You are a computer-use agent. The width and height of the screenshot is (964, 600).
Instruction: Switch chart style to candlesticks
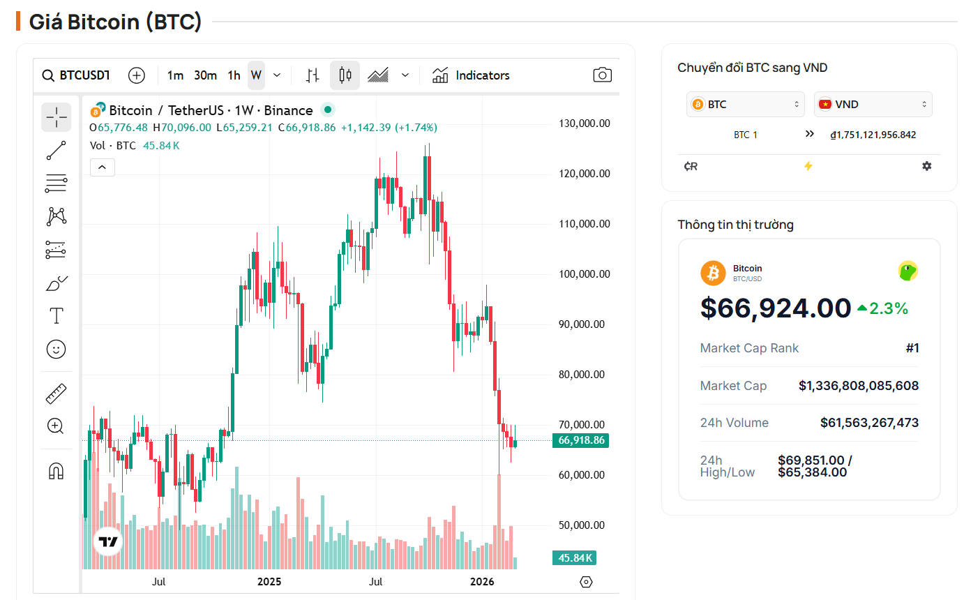(345, 75)
